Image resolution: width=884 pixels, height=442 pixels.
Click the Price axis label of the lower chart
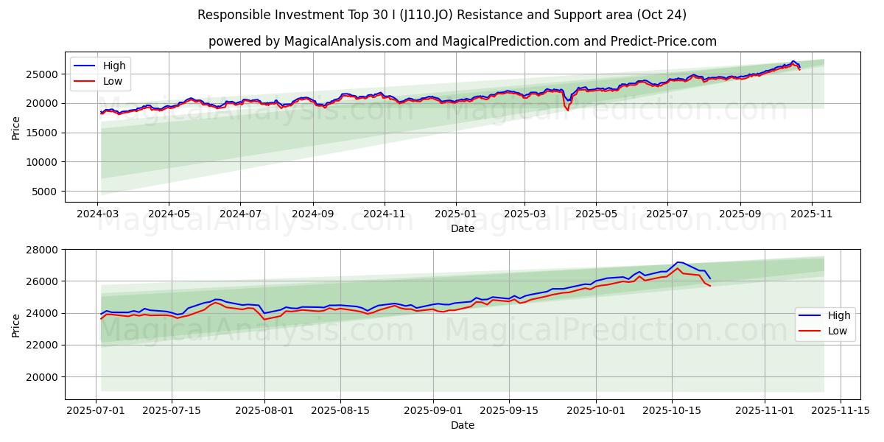(x=16, y=325)
